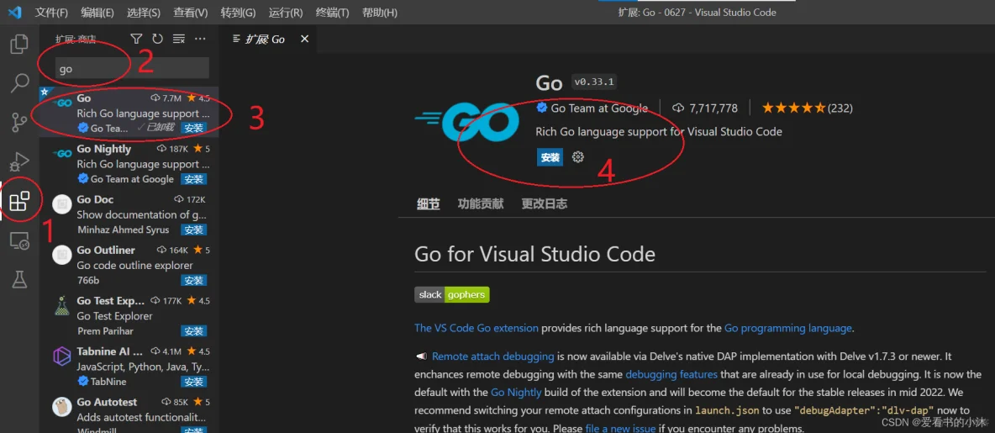Open the Testing flask view
This screenshot has width=995, height=433.
19,279
